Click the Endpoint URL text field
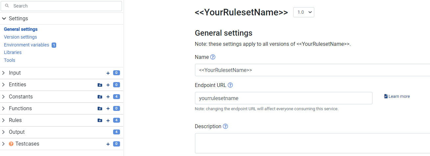Screen dimensions: 430x156 [x=283, y=98]
